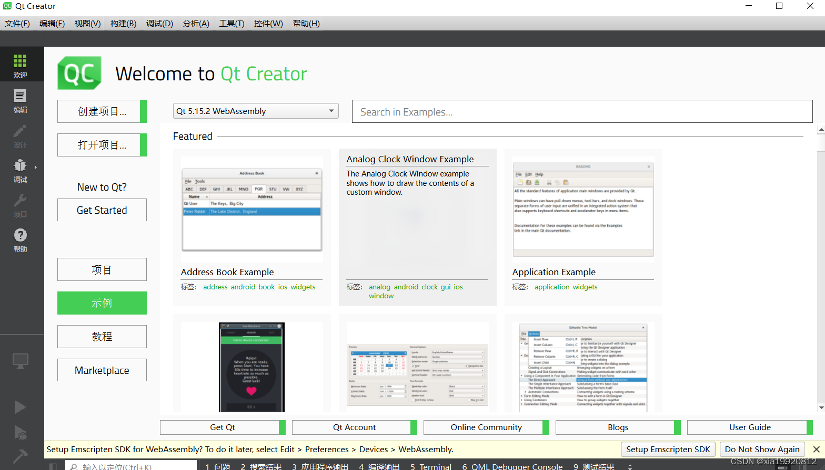Open the User Guide link
The height and width of the screenshot is (470, 825).
click(x=750, y=427)
